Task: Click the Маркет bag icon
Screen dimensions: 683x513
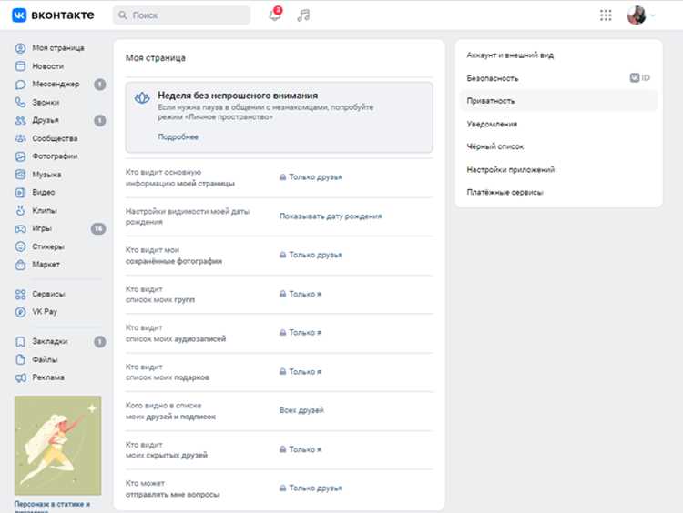Action: coord(20,265)
